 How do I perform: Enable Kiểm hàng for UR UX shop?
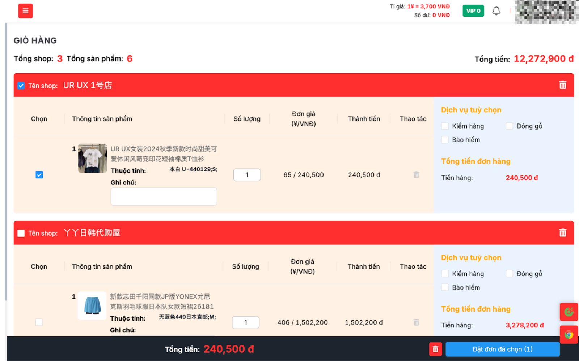point(445,126)
